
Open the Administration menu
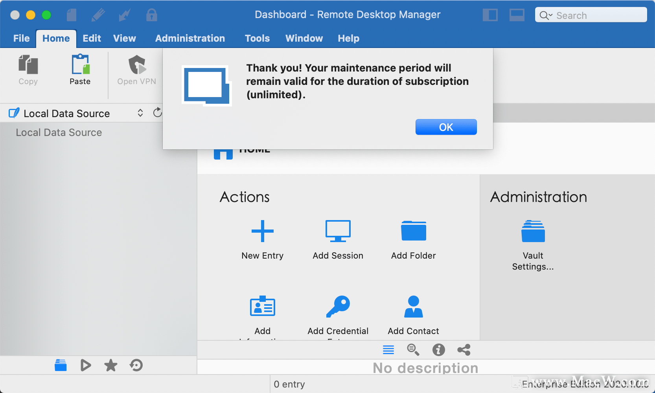coord(190,38)
